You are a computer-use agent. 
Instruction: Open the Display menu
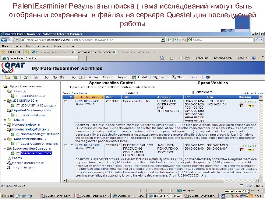93,77
